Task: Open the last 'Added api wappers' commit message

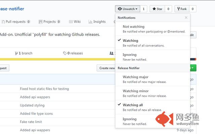Action: coord(35,130)
